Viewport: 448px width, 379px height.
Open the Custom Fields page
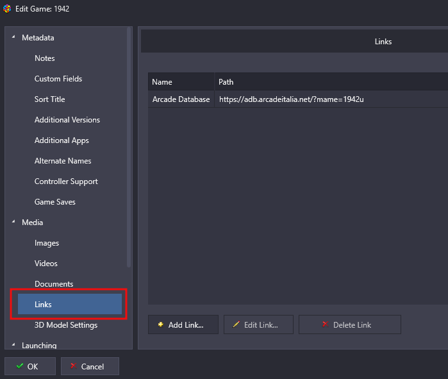(58, 79)
